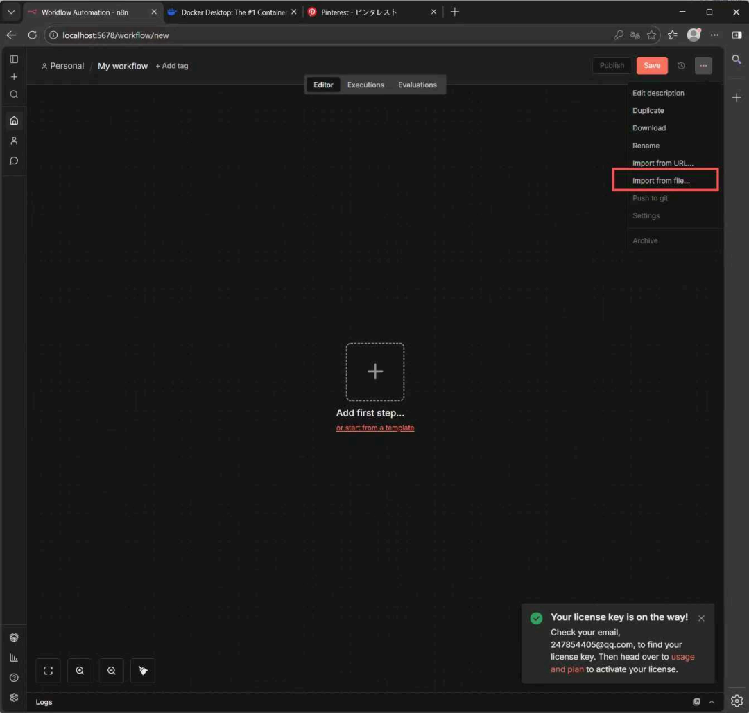Follow the 'or start from a template' link
This screenshot has height=713, width=749.
[375, 428]
